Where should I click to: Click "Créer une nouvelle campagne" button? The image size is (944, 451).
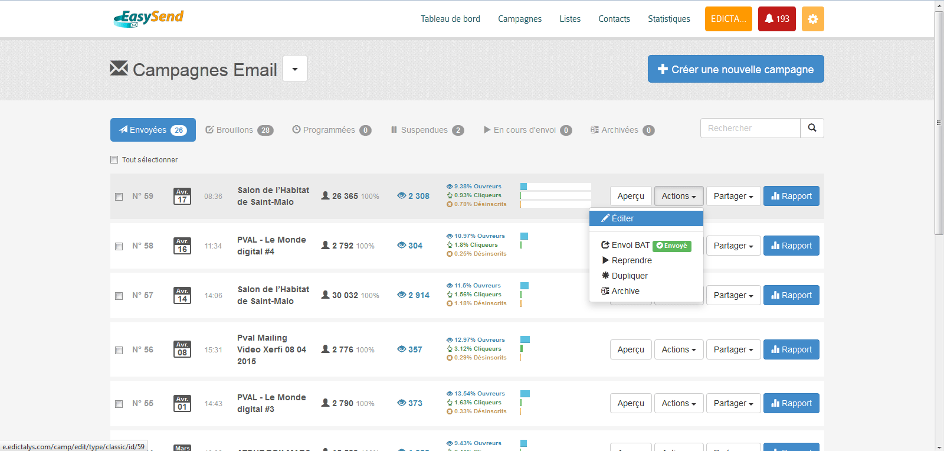735,69
